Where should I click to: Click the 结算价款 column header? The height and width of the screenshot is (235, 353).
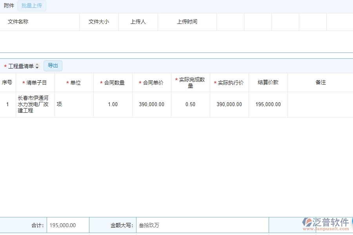[268, 82]
